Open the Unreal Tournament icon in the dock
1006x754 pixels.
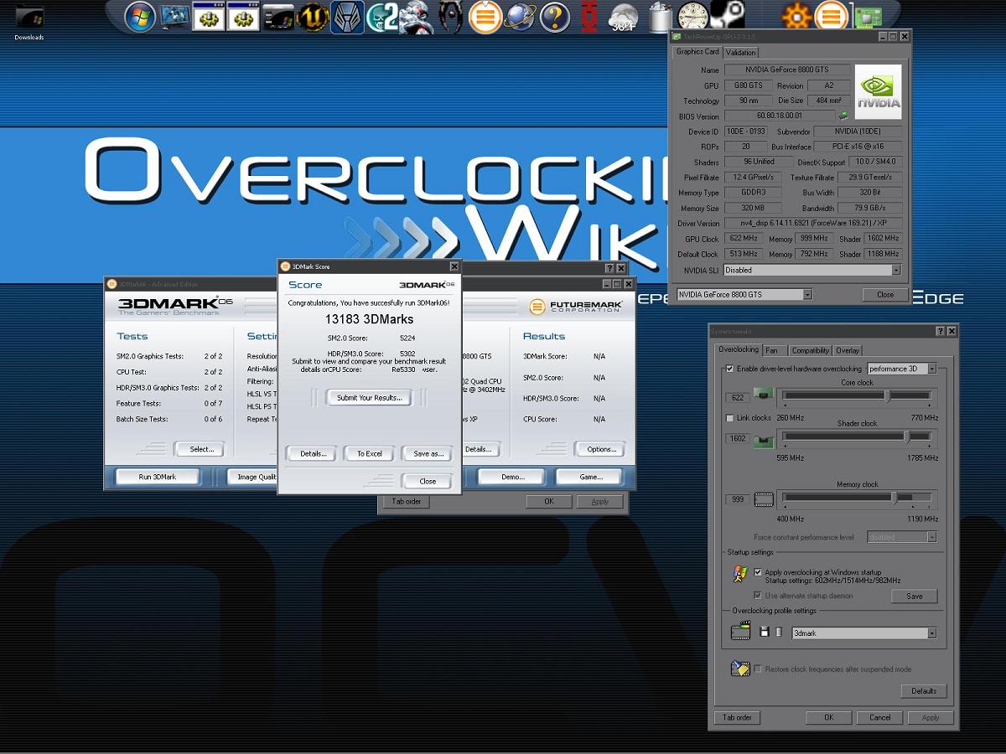coord(312,17)
